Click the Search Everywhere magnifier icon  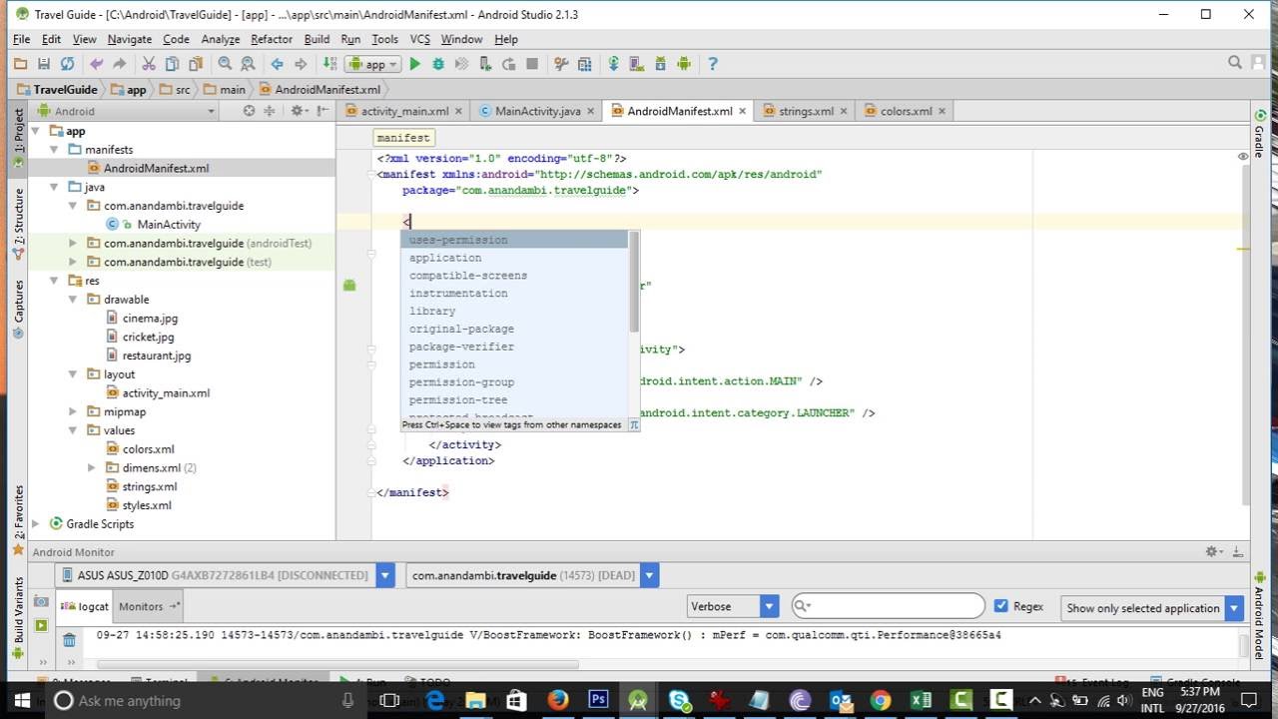pos(1235,63)
